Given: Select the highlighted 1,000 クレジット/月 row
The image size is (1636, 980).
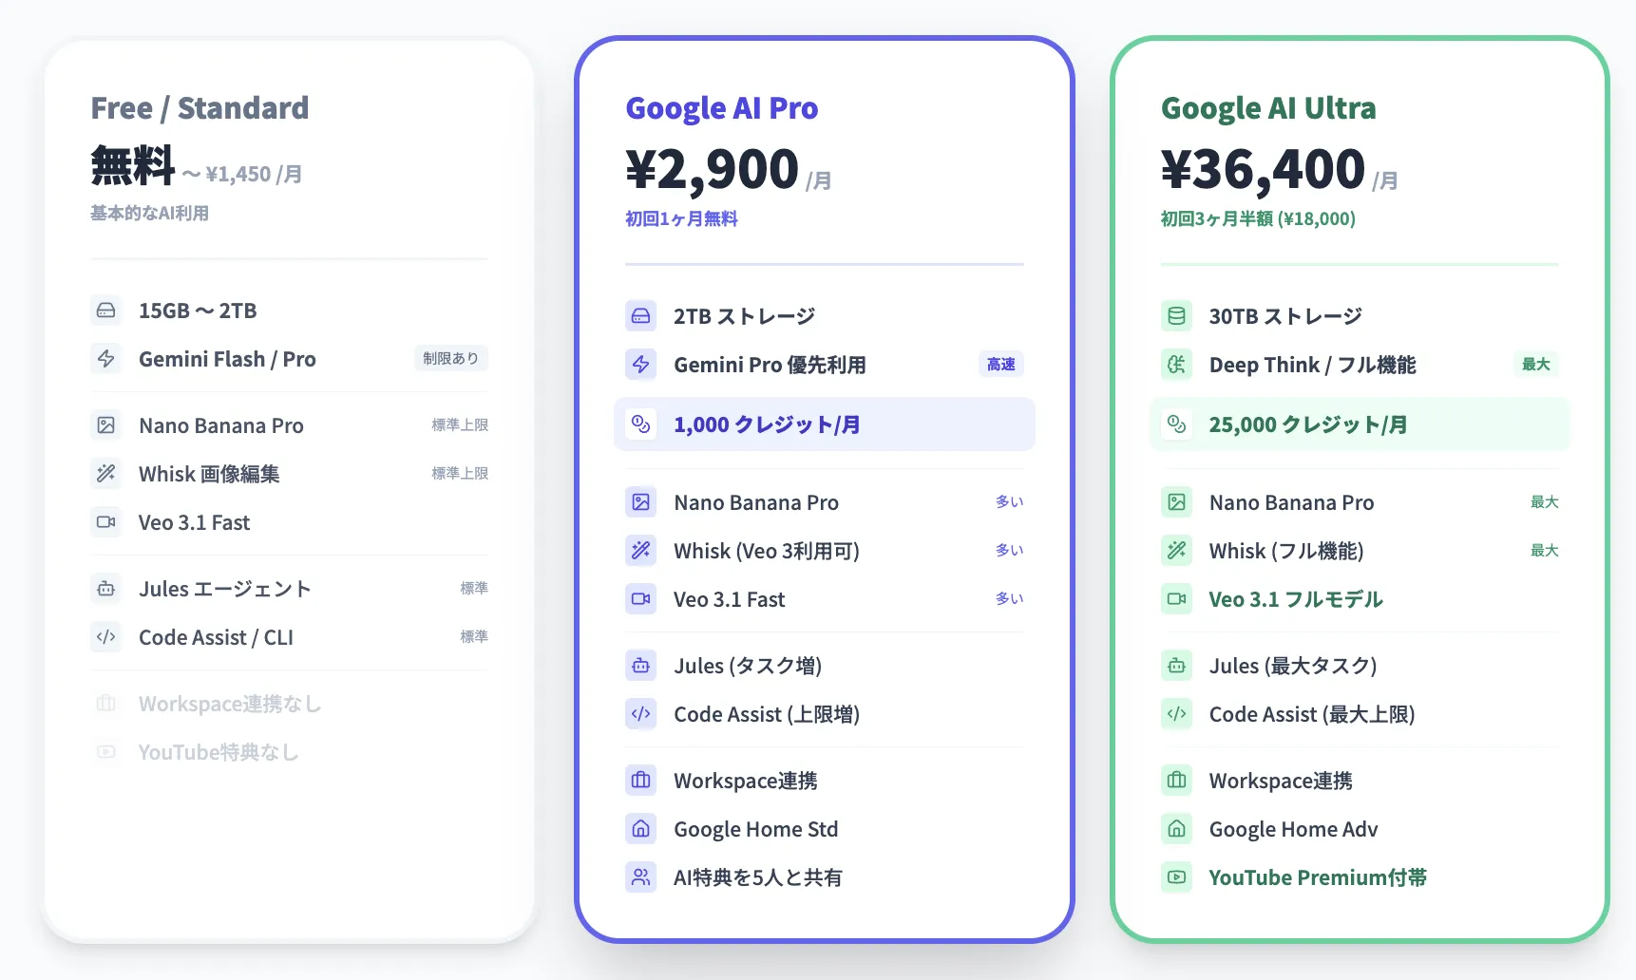Looking at the screenshot, I should click(766, 424).
